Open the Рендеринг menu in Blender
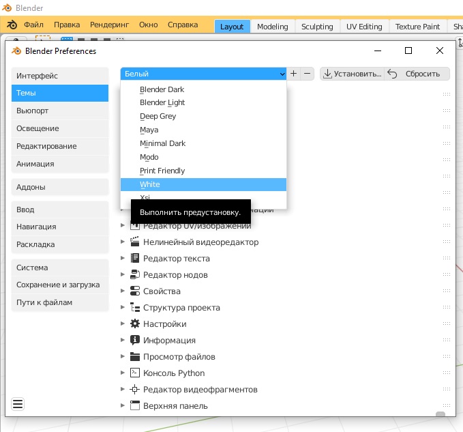This screenshot has width=463, height=432. (109, 25)
